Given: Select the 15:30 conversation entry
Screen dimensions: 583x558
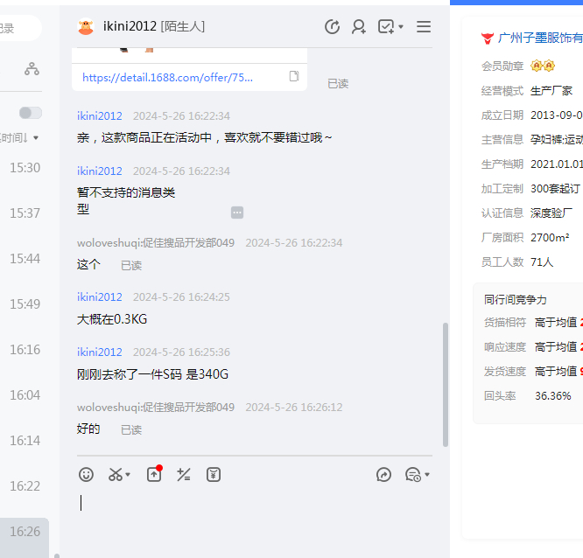Looking at the screenshot, I should pos(25,168).
